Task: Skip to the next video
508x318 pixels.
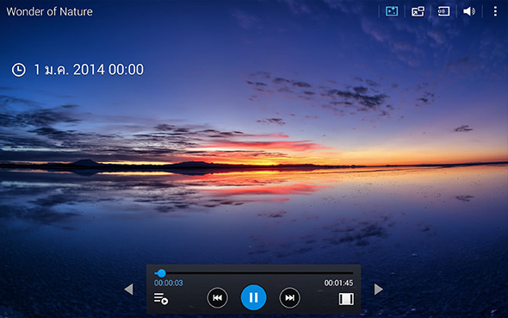Action: pyautogui.click(x=289, y=297)
